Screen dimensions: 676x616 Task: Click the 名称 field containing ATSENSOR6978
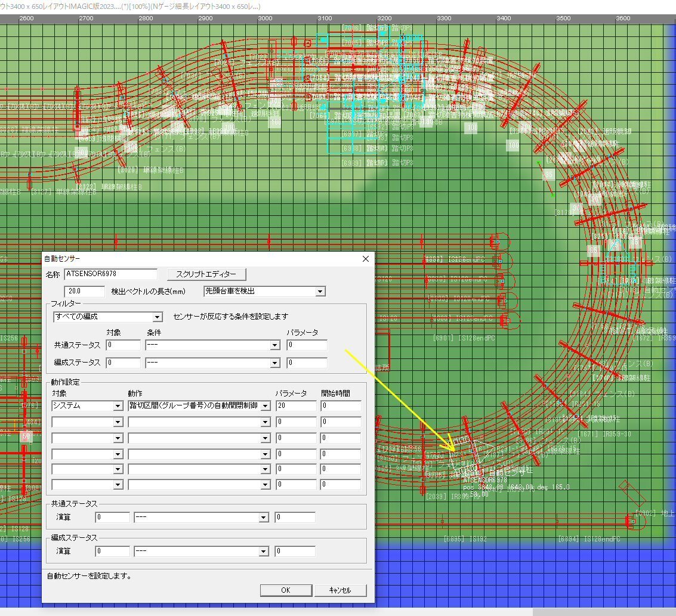point(111,274)
